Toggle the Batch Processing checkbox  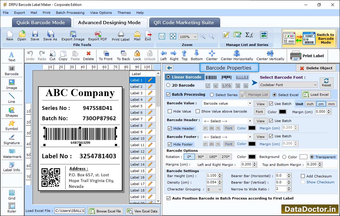[168, 94]
